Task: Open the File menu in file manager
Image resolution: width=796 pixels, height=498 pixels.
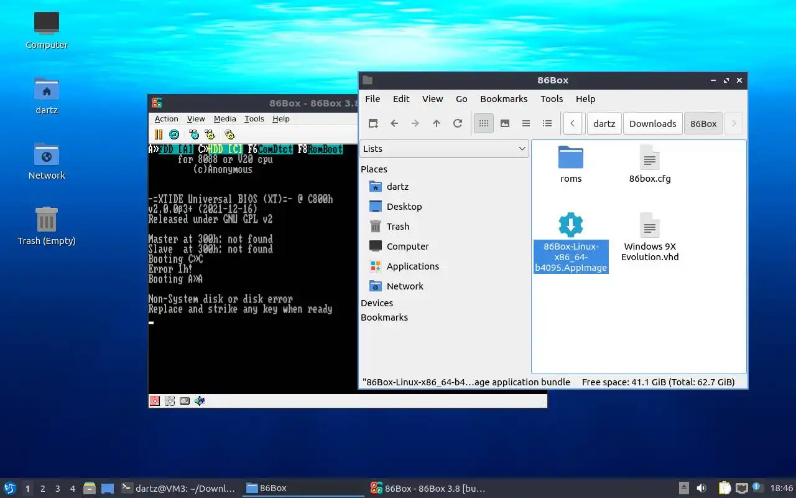Action: pos(373,99)
